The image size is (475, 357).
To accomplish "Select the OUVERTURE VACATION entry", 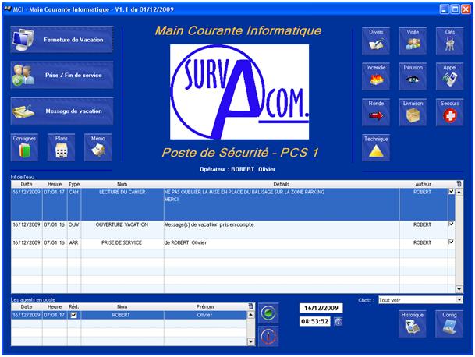I will point(232,229).
